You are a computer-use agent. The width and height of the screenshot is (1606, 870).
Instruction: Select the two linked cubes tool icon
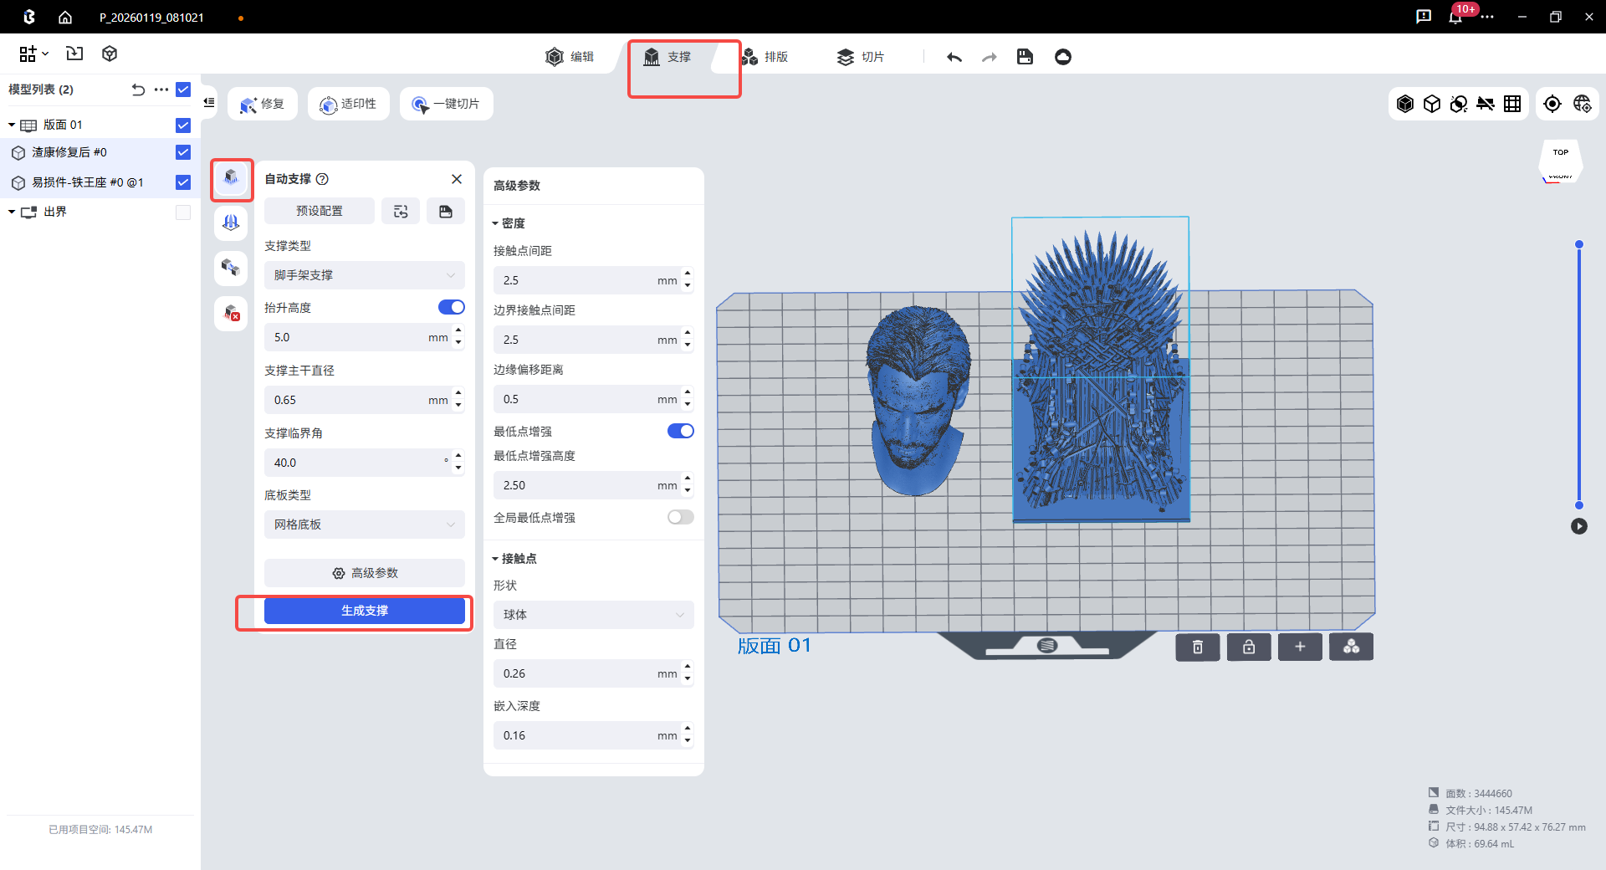tap(231, 268)
